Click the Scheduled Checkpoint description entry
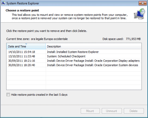 pos(66,56)
